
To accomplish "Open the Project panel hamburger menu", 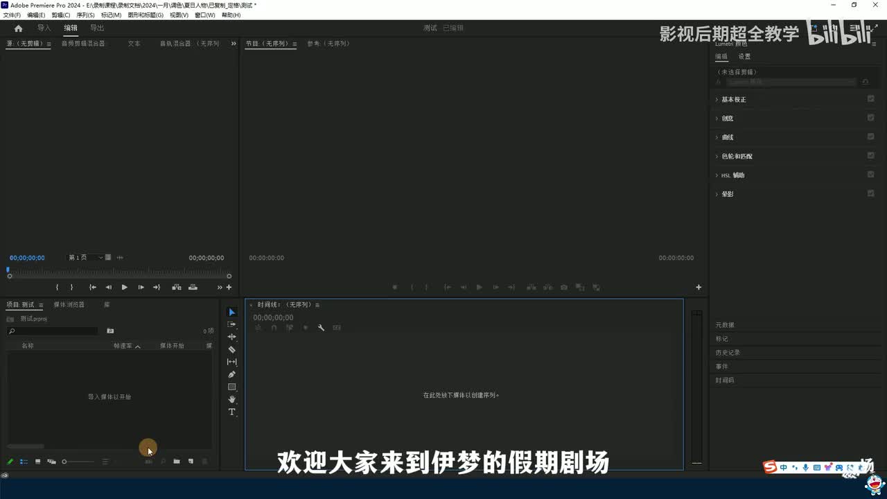I will [41, 305].
